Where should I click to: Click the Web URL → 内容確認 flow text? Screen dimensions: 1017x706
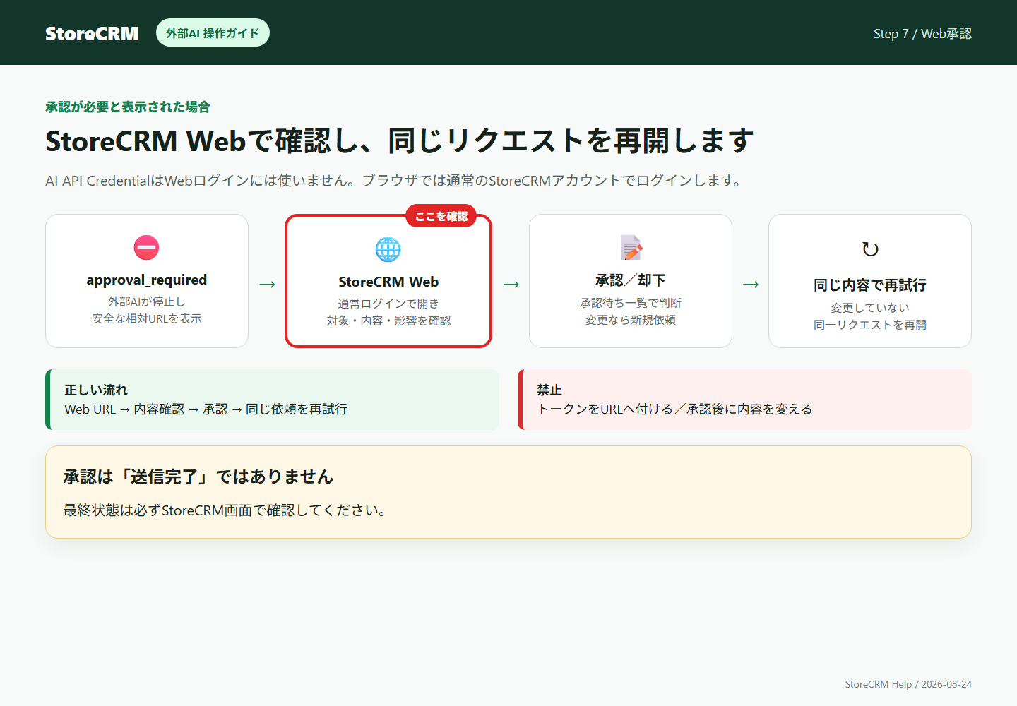pyautogui.click(x=206, y=409)
